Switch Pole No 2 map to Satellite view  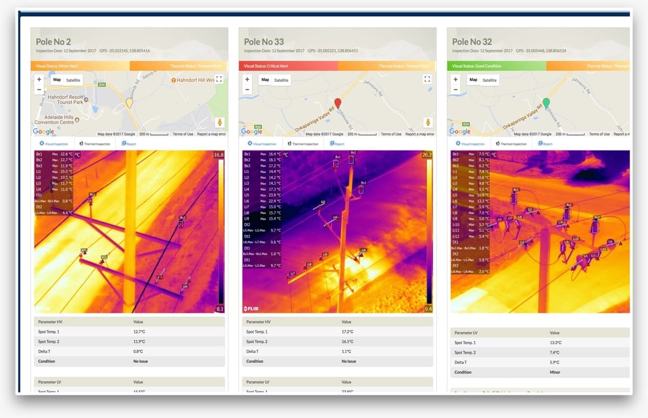click(x=73, y=80)
